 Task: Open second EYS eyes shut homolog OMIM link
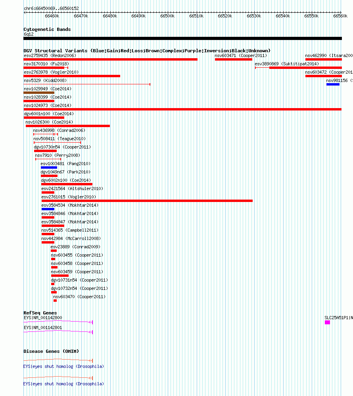(63, 384)
